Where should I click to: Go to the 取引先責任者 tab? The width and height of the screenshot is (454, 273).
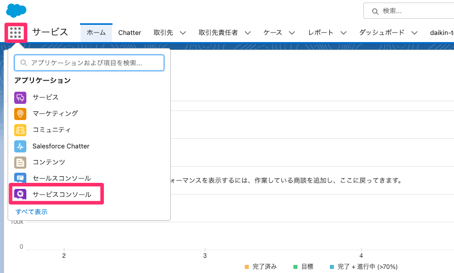(218, 33)
